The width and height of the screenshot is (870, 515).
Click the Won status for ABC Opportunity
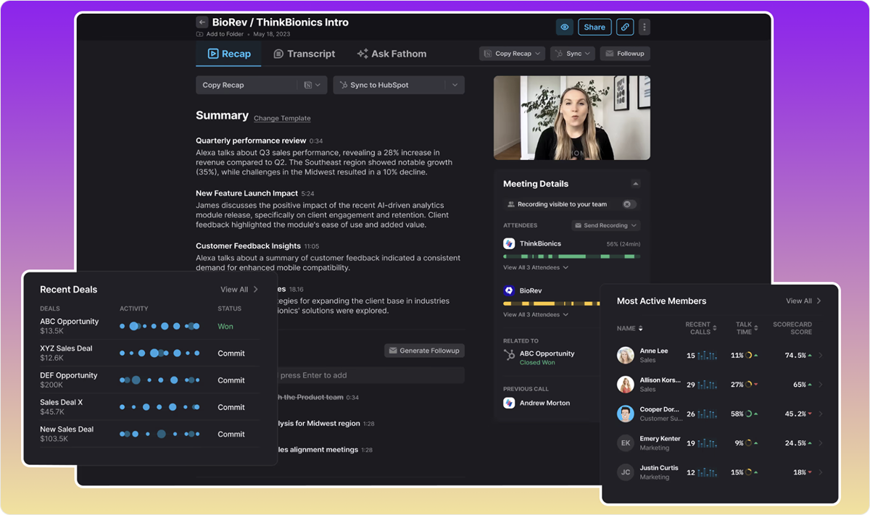225,327
